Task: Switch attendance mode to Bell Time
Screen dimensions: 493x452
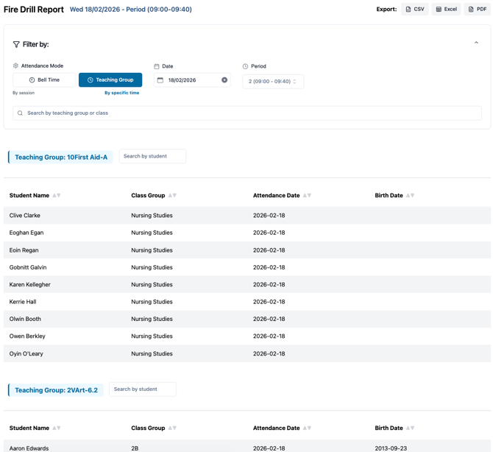Action: [44, 80]
